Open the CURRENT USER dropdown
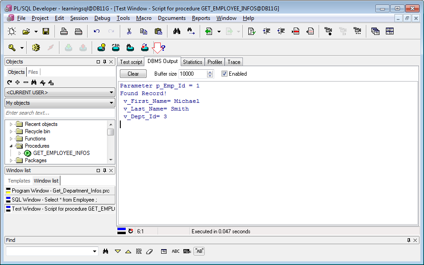The height and width of the screenshot is (265, 424). [60, 92]
